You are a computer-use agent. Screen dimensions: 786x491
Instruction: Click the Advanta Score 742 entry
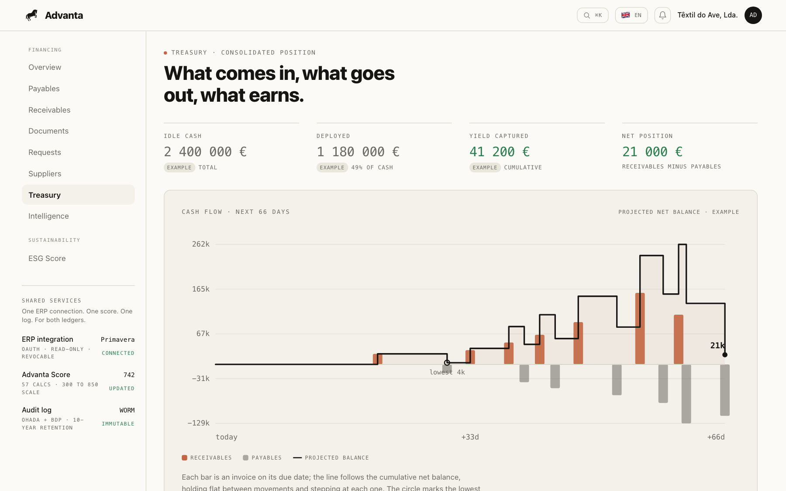click(78, 383)
